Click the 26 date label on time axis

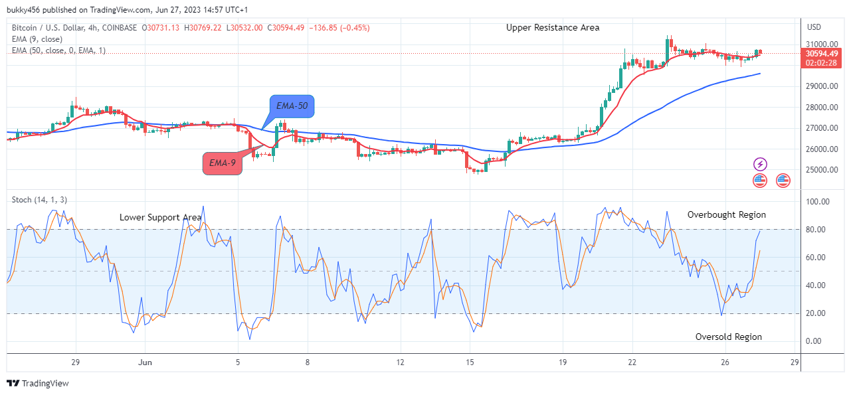[725, 362]
